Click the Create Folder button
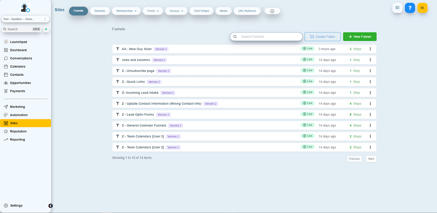Image resolution: width=437 pixels, height=213 pixels. pos(322,37)
